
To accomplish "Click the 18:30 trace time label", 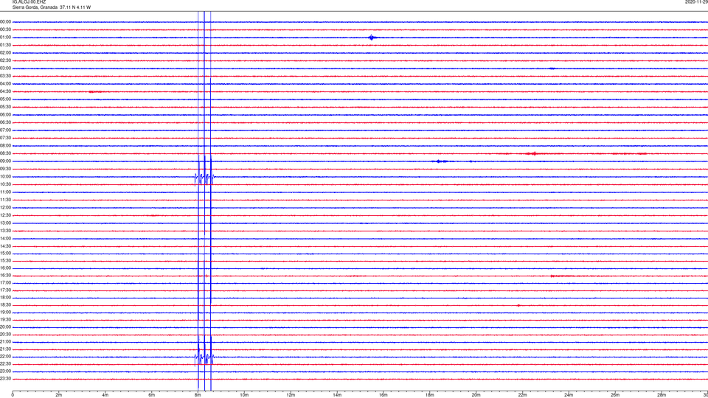I will (5, 305).
